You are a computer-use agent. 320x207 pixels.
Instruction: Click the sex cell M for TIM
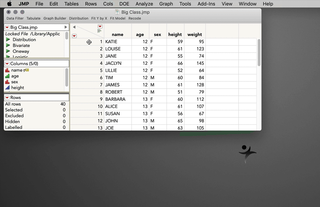coord(158,78)
